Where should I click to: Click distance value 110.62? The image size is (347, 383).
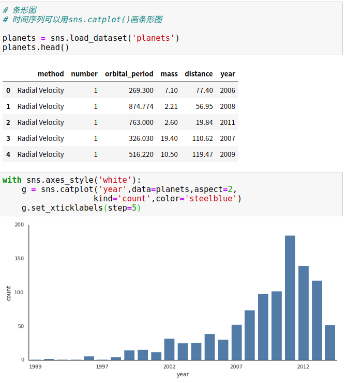[203, 138]
